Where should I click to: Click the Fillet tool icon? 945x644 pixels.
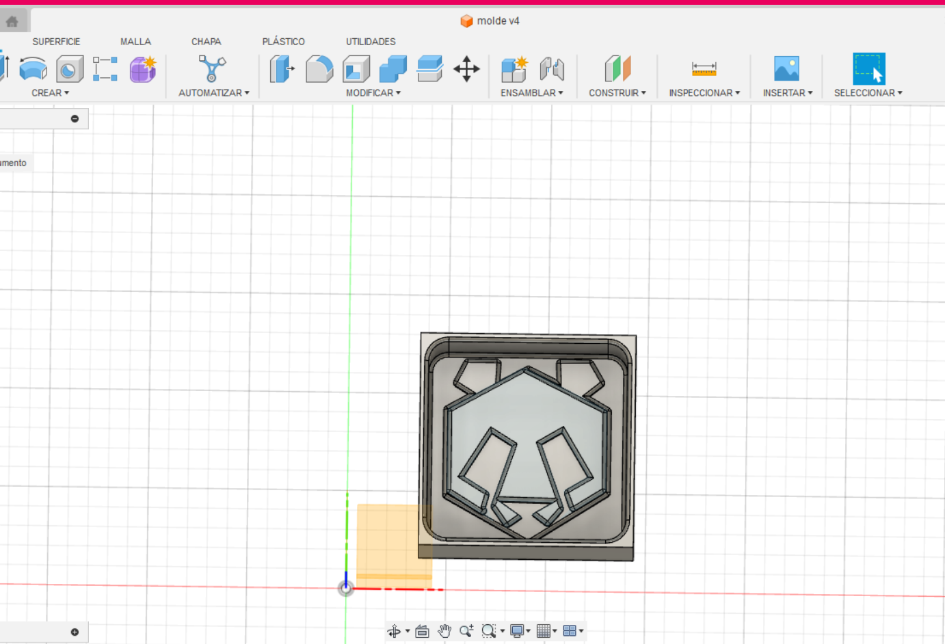pyautogui.click(x=319, y=69)
